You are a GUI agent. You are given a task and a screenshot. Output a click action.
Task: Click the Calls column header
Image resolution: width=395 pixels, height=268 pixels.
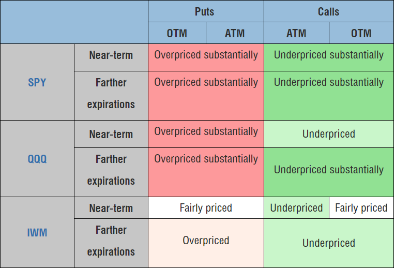click(x=329, y=11)
